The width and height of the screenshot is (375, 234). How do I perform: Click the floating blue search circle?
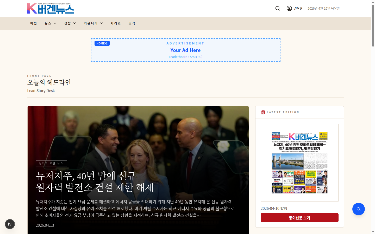(x=358, y=209)
